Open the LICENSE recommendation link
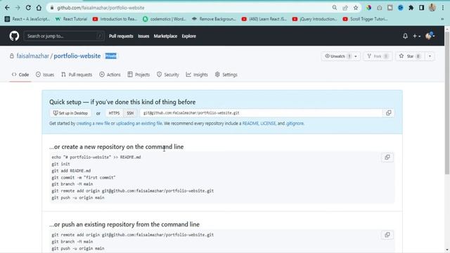Image resolution: width=450 pixels, height=253 pixels. point(268,124)
